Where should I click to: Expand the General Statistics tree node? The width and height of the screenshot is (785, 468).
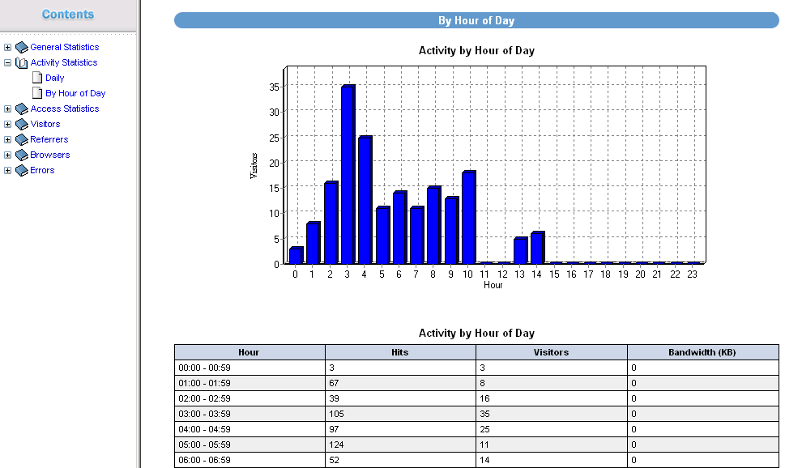(7, 48)
